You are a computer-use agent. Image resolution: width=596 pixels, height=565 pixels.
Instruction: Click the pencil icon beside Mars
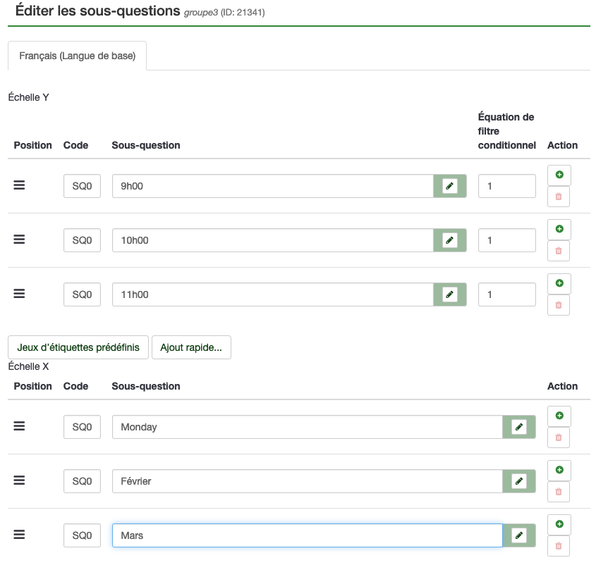tap(518, 535)
